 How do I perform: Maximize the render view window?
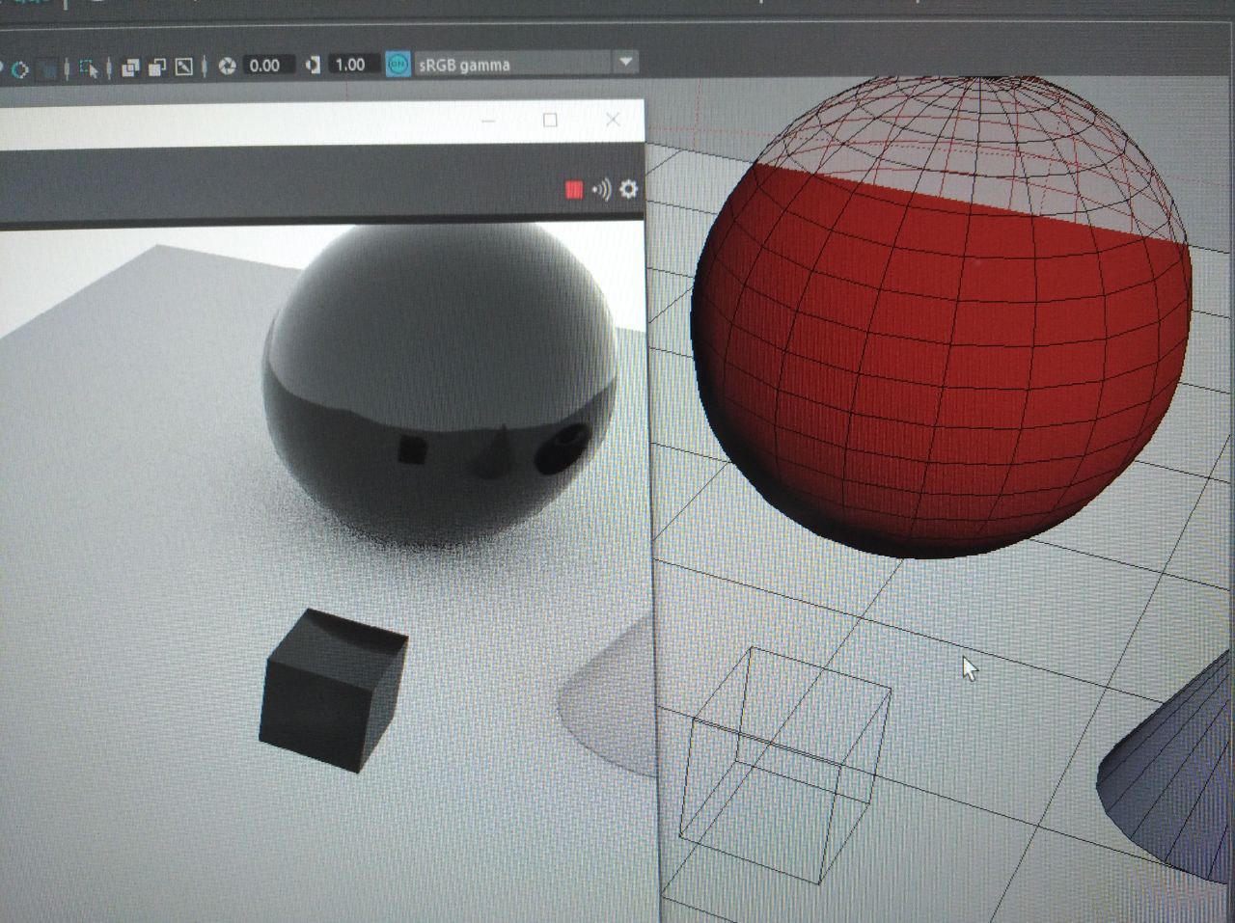(x=550, y=120)
